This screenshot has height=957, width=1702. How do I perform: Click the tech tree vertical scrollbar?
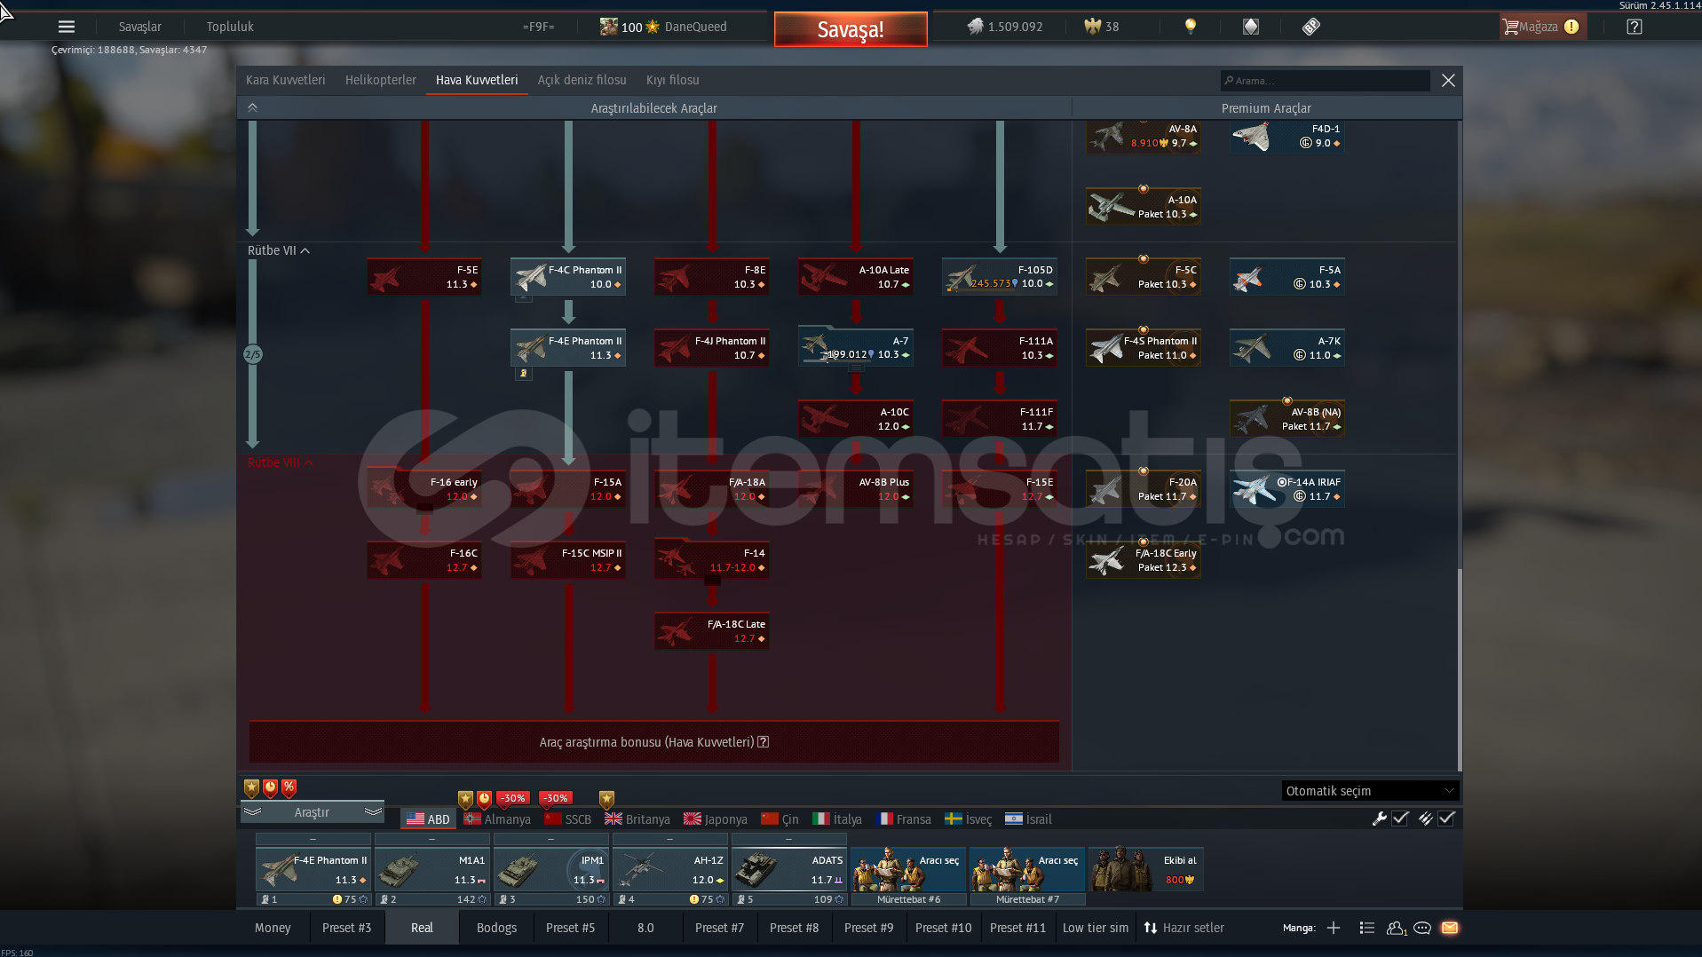1459,670
